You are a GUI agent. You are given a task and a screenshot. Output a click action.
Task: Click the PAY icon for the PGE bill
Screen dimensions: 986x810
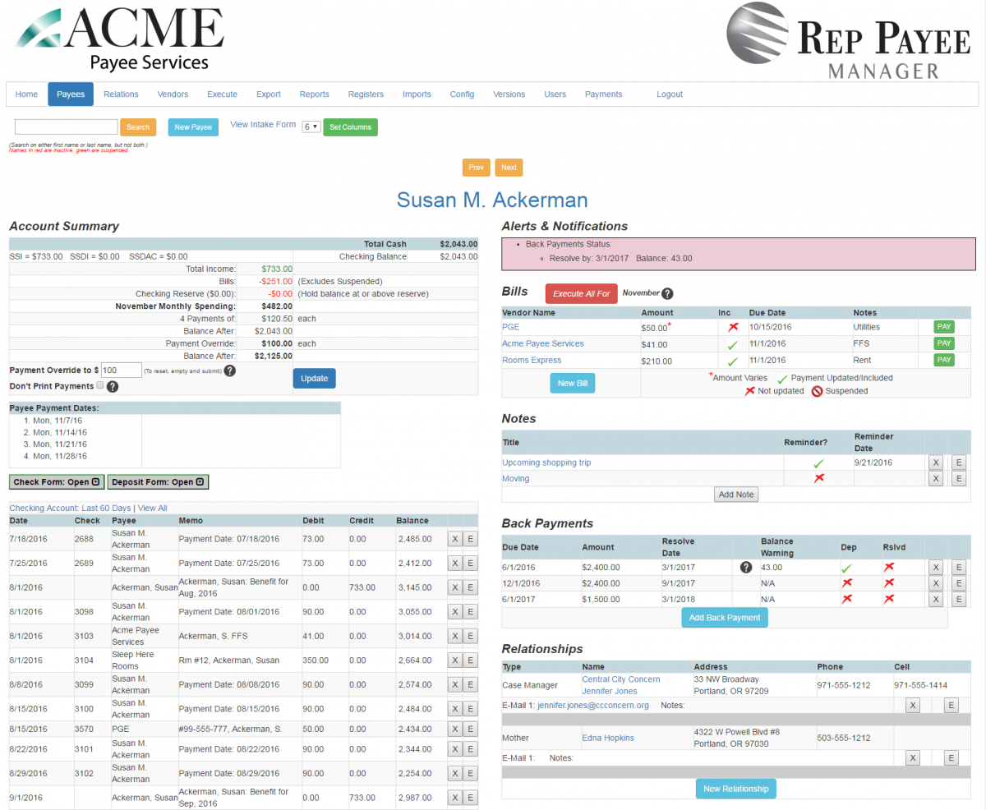[x=943, y=326]
